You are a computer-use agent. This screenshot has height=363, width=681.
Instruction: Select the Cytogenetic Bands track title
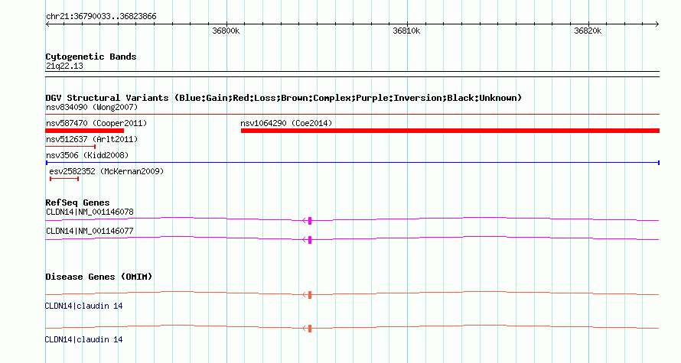click(91, 57)
